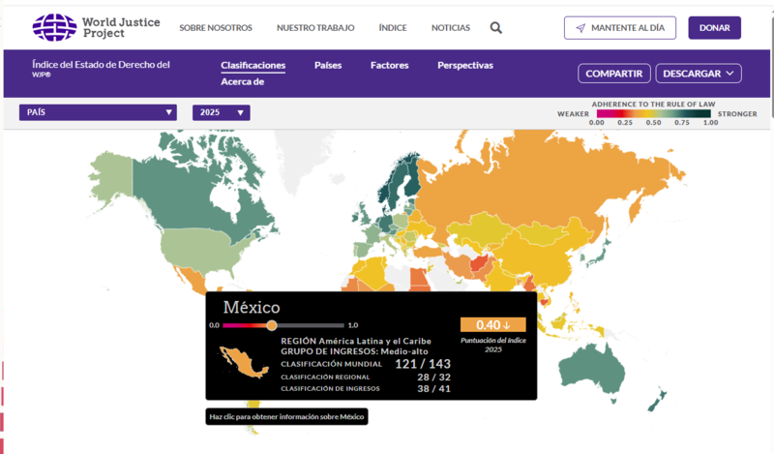Click the Mexico score slider handle
774x454 pixels.
(272, 325)
